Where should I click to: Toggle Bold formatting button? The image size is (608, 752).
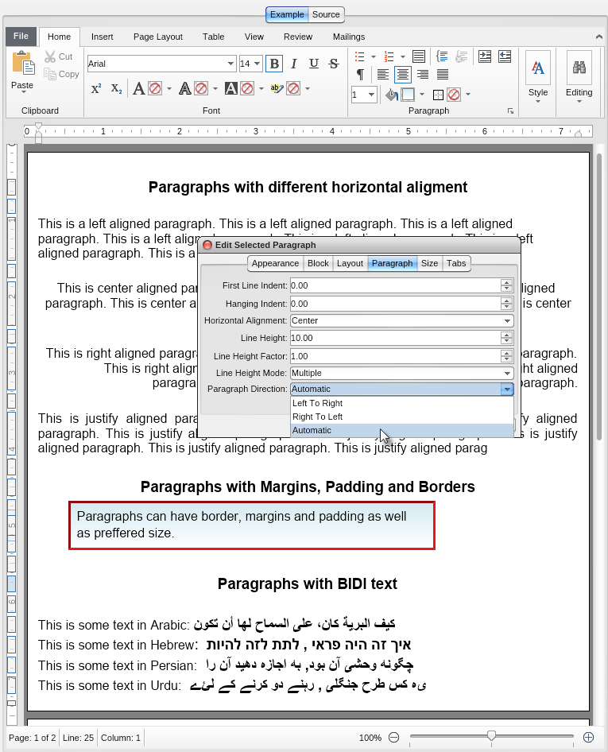[274, 64]
